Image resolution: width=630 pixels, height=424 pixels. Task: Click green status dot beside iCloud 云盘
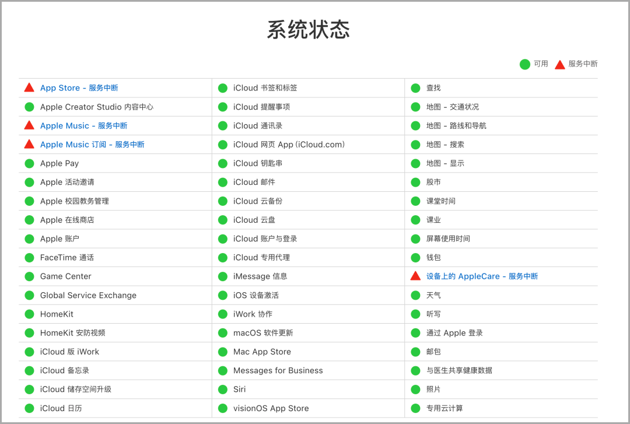(x=223, y=220)
